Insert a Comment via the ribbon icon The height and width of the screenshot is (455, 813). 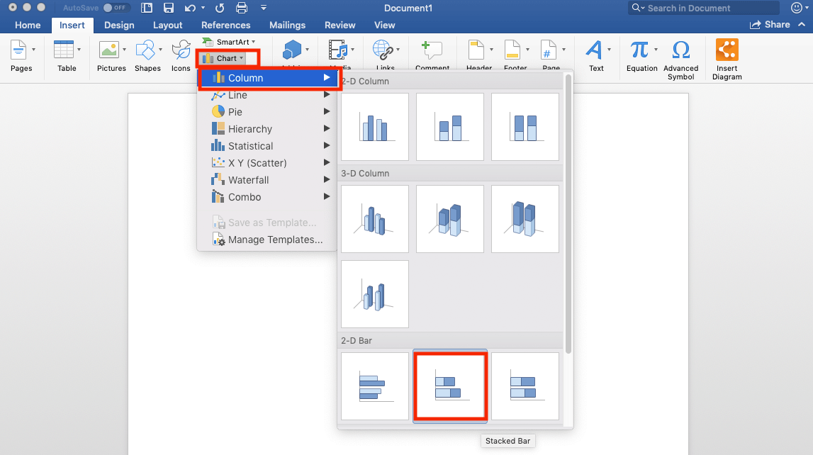[x=432, y=50]
